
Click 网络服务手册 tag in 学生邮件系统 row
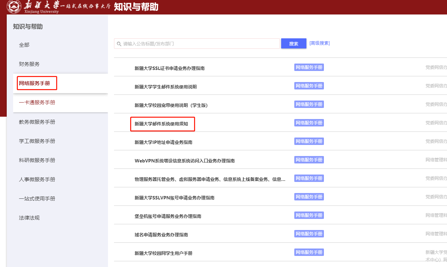[x=309, y=86]
